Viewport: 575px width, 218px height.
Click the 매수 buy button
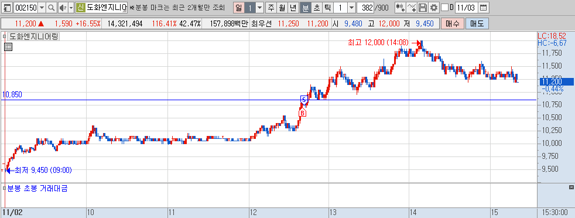[453, 24]
